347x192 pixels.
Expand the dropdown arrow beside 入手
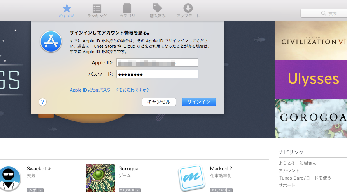[41, 190]
